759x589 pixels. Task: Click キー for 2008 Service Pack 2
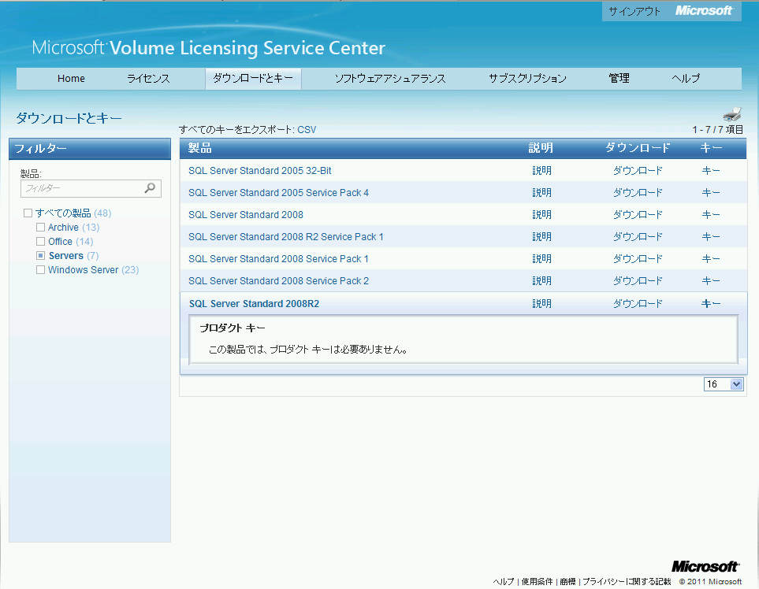pos(711,281)
